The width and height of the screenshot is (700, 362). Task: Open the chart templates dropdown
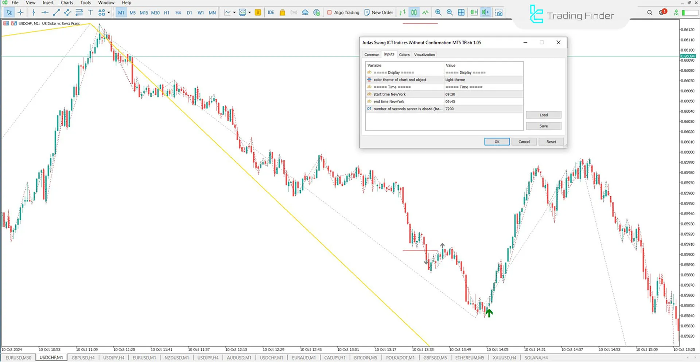pyautogui.click(x=249, y=12)
